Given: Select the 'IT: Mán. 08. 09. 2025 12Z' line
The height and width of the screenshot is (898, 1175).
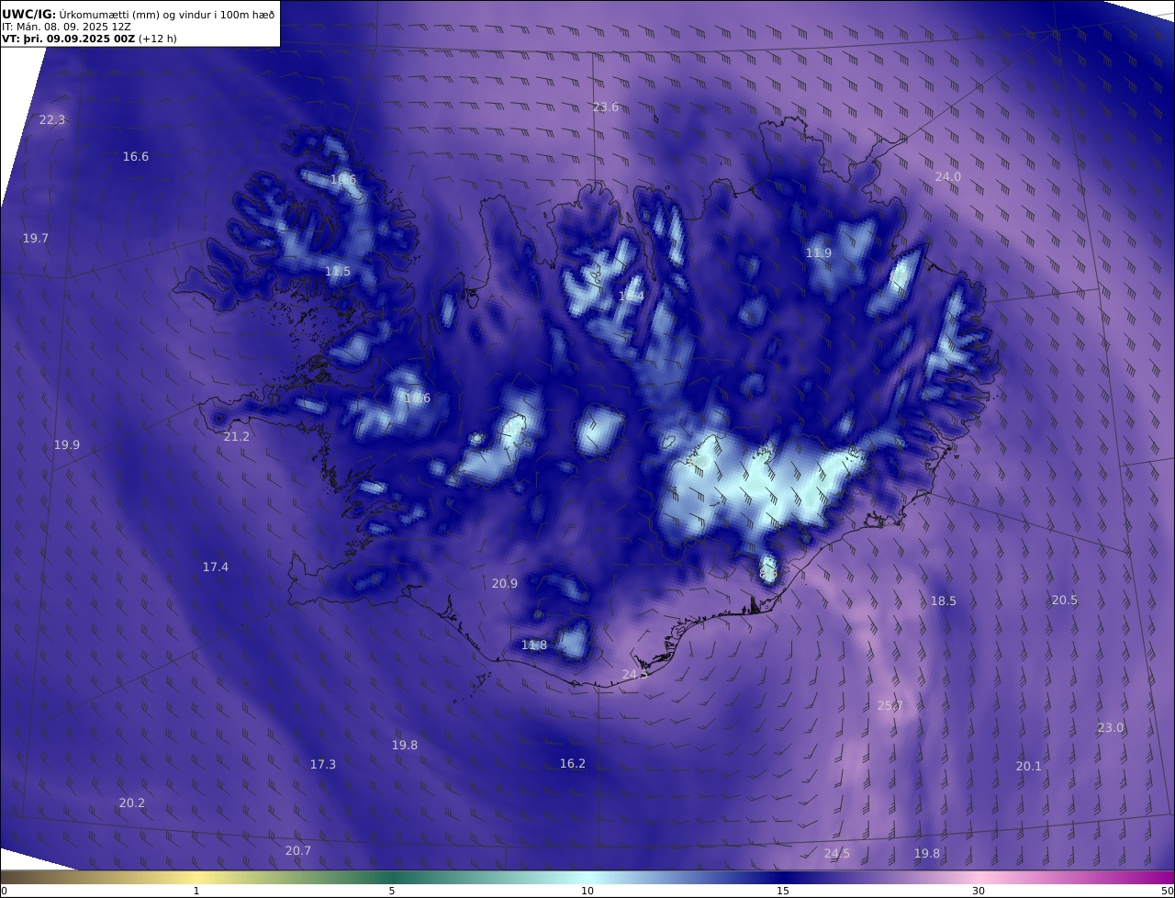Looking at the screenshot, I should tap(66, 27).
